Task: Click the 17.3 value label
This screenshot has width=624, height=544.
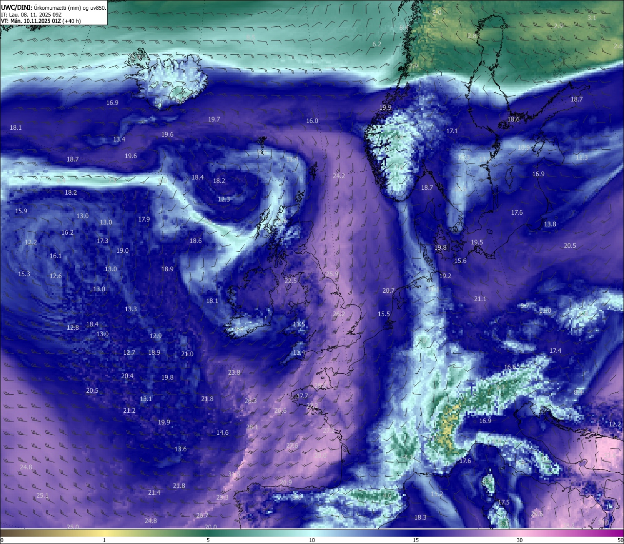Action: (102, 241)
